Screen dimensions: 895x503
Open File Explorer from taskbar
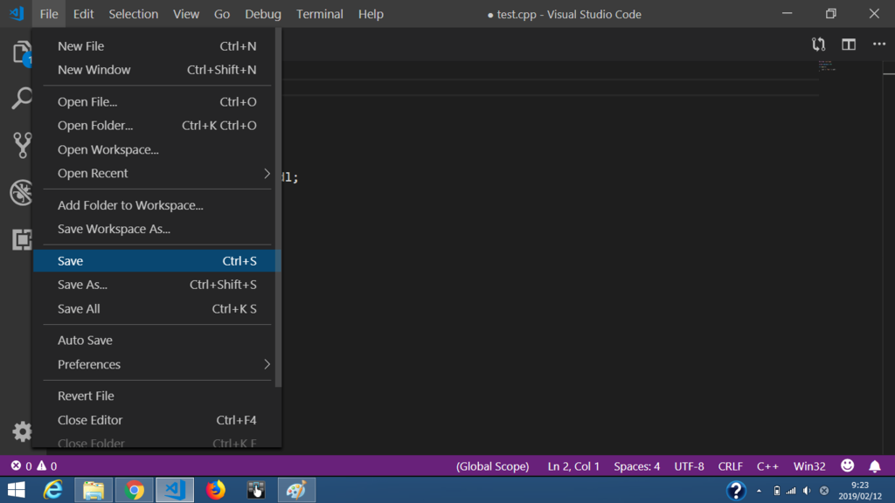[x=93, y=490]
